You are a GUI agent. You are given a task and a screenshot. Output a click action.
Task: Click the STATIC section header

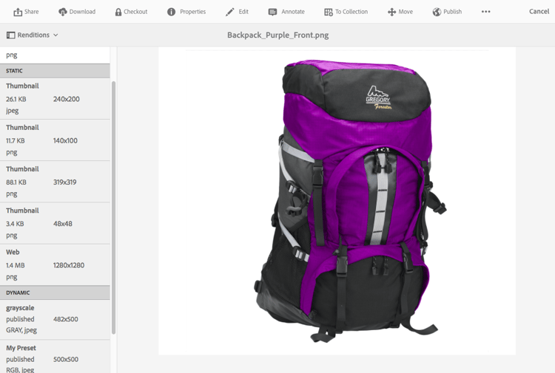coord(55,71)
